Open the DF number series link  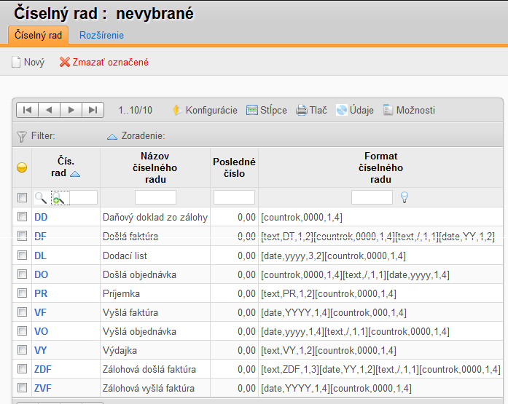coord(41,236)
